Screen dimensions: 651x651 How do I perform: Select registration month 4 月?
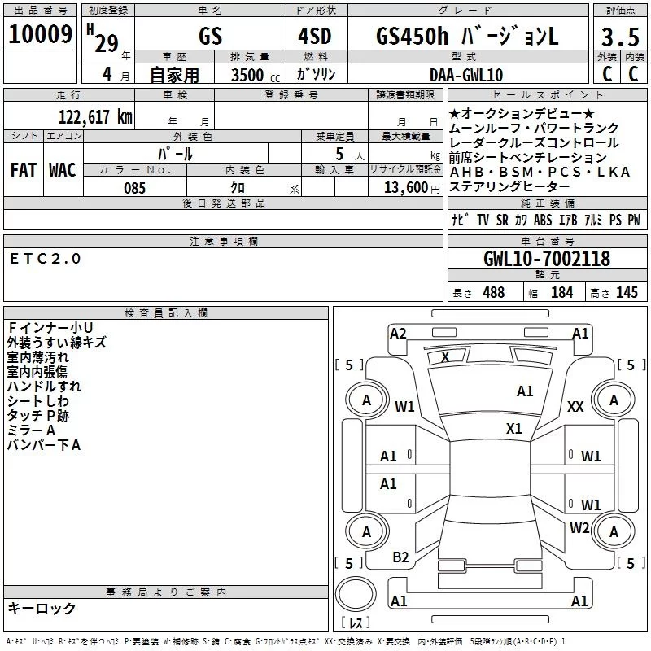[116, 74]
